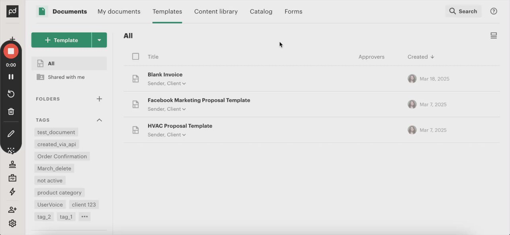510x235 pixels.
Task: Click the Search button
Action: tap(463, 11)
